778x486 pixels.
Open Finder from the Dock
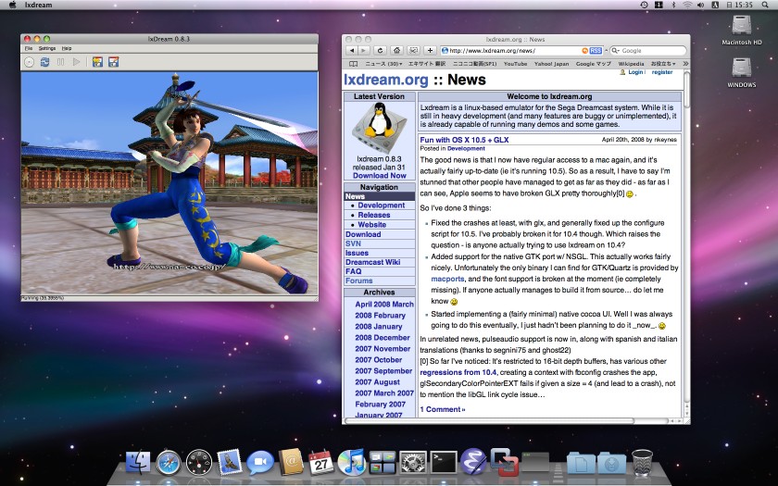coord(137,462)
